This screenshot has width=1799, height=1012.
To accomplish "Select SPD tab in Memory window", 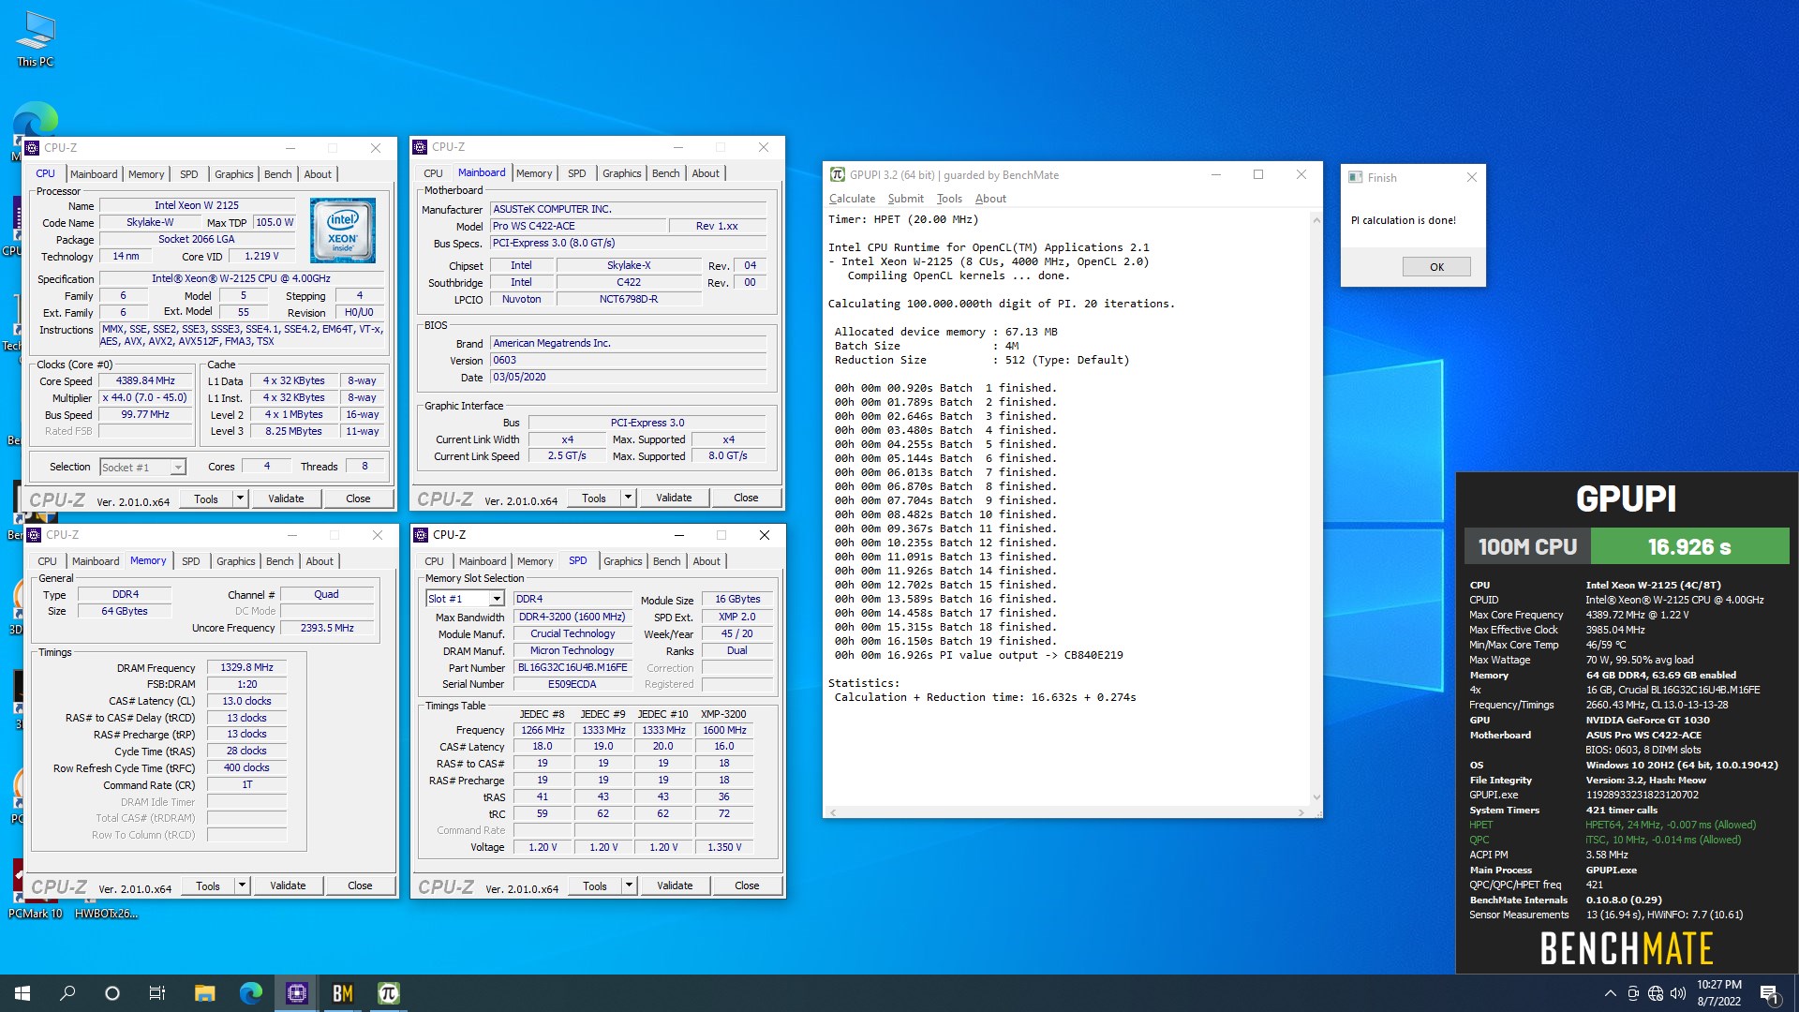I will 191,561.
